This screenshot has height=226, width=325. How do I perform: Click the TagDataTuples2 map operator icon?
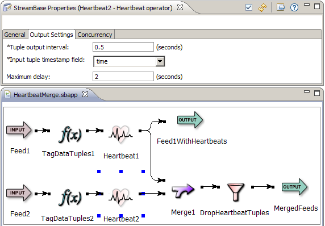pos(70,198)
